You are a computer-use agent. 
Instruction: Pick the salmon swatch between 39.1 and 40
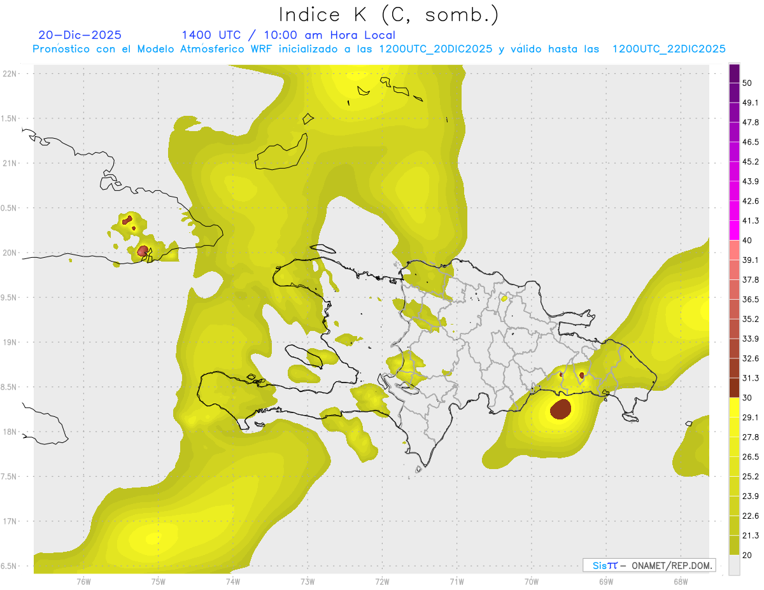[x=734, y=250]
